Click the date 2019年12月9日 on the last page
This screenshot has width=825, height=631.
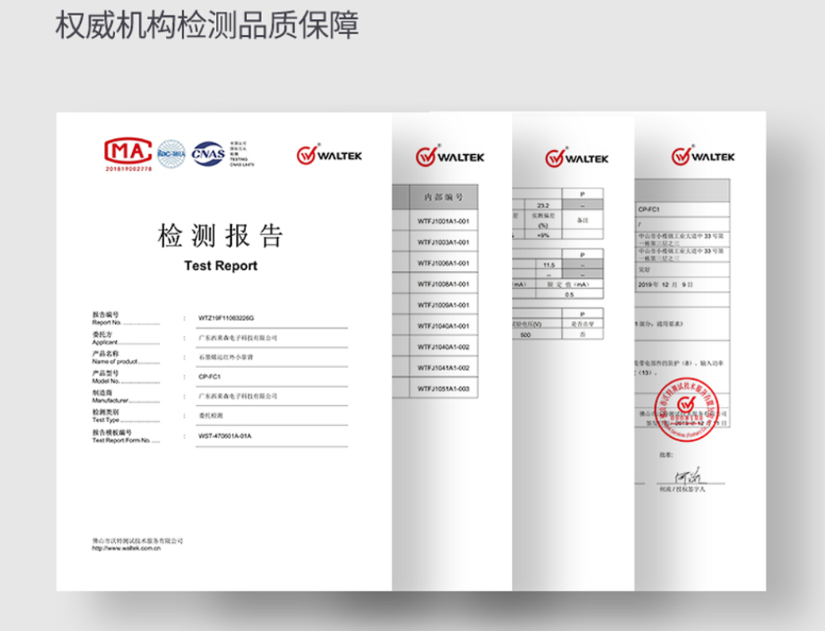(x=665, y=284)
